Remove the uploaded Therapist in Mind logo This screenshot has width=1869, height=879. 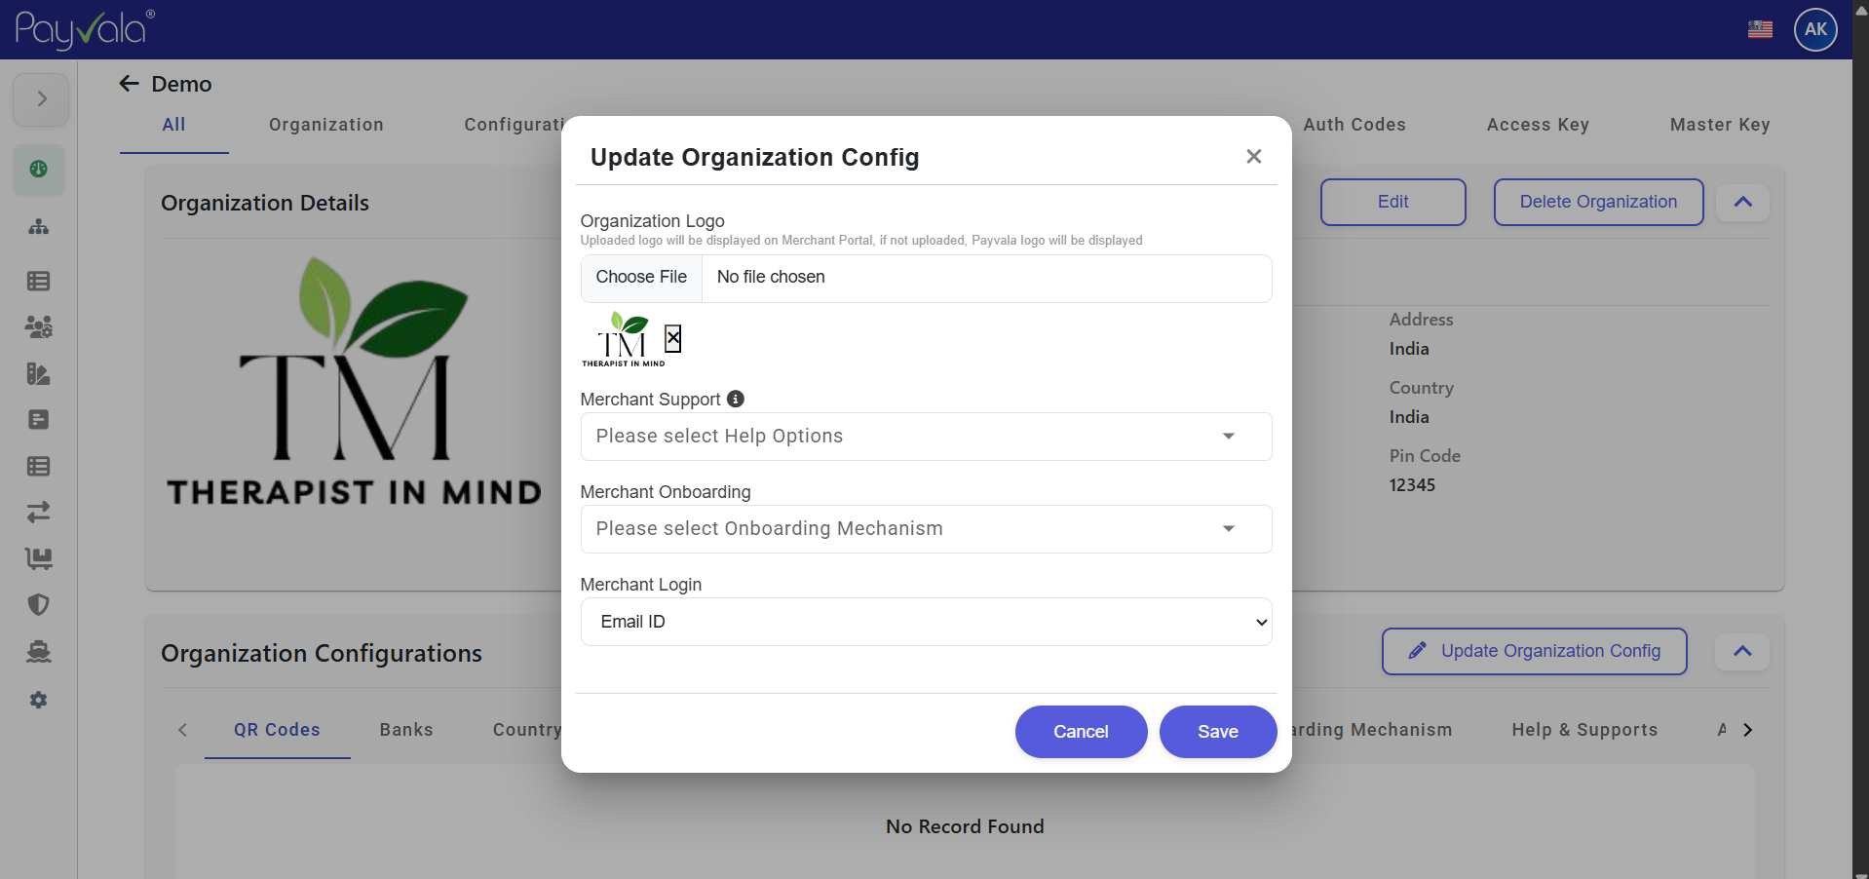(x=672, y=338)
